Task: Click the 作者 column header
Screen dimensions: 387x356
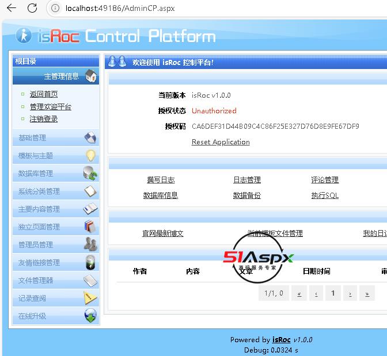Action: pyautogui.click(x=140, y=271)
